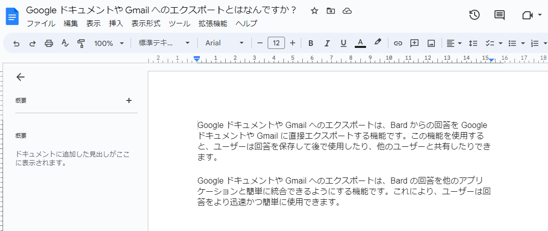Screen dimensions: 548x231
Task: Move document to a folder icon
Action: click(x=330, y=11)
